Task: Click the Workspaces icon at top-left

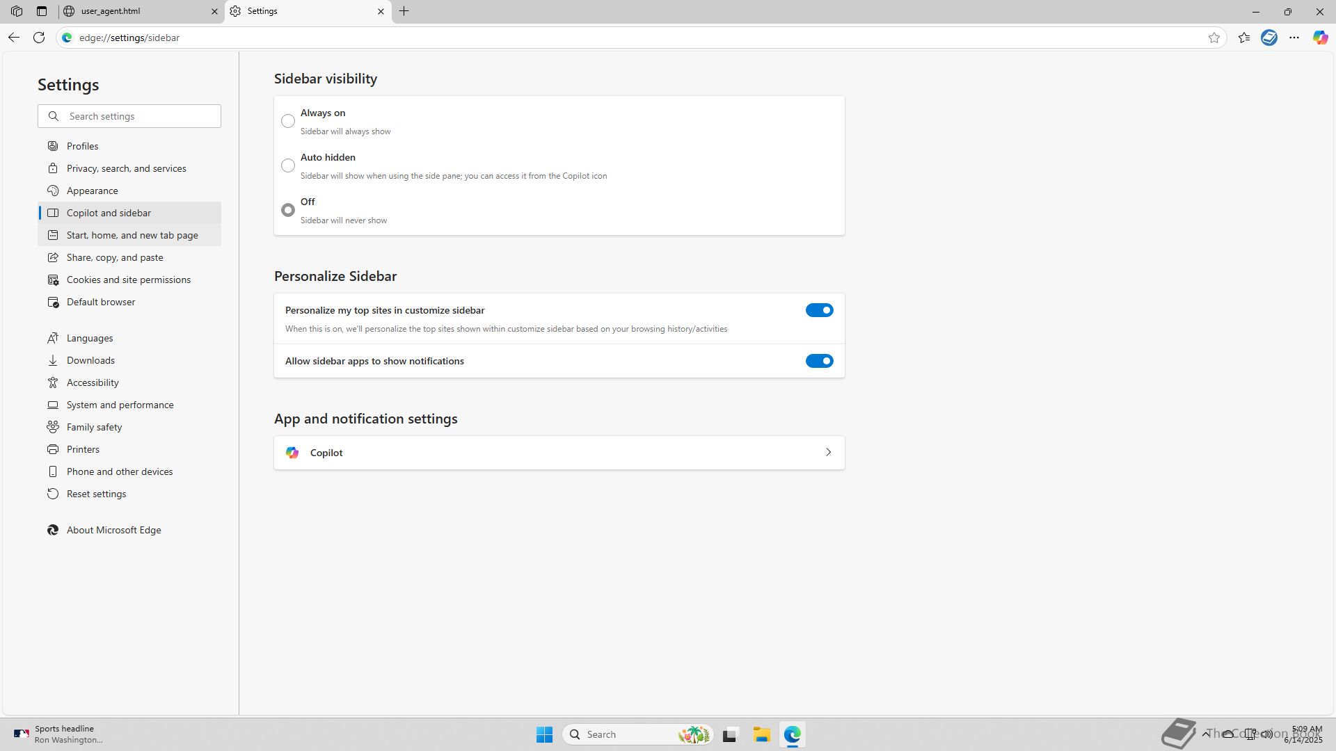Action: (17, 11)
